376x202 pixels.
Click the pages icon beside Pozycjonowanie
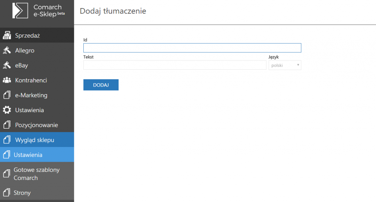point(7,125)
